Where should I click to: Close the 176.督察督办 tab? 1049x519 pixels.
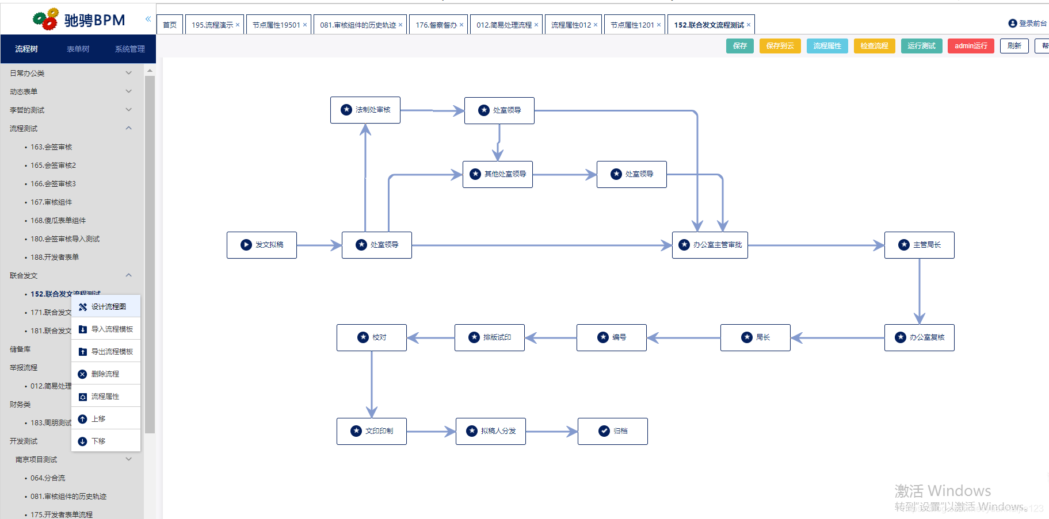461,25
